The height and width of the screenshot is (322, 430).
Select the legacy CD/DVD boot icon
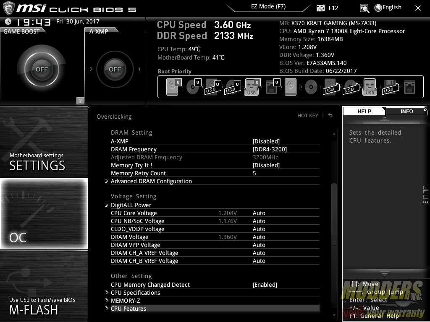pyautogui.click(x=311, y=87)
